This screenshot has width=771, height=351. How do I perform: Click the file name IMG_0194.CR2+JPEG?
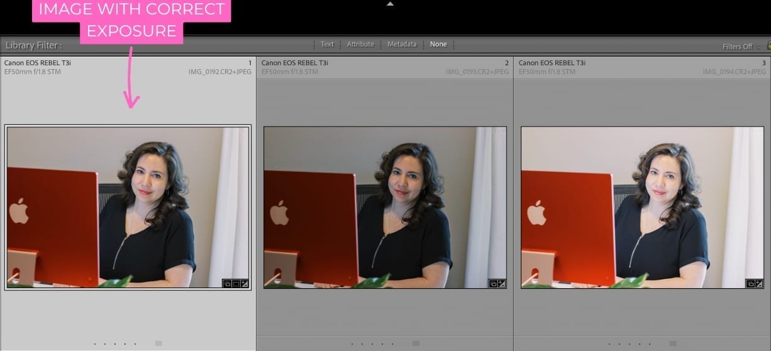735,72
